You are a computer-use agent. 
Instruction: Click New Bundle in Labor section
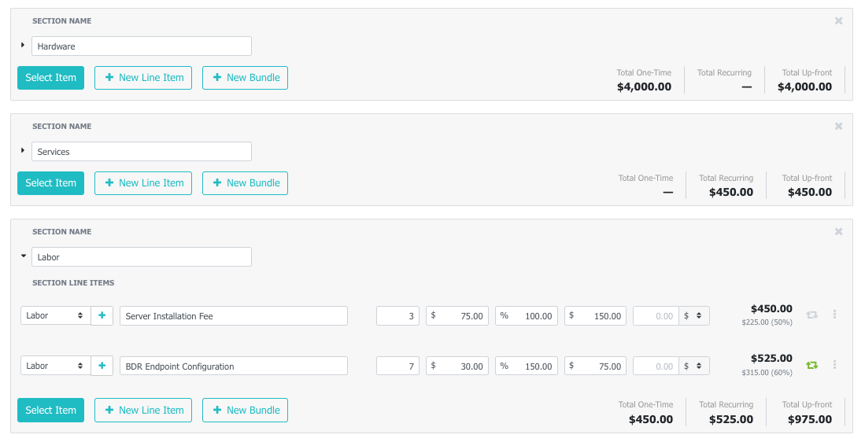(x=246, y=410)
